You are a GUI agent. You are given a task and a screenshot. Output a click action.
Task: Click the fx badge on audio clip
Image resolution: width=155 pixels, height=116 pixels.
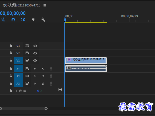point(69,68)
